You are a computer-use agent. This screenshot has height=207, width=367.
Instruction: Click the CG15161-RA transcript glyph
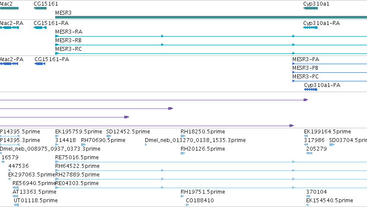(x=40, y=28)
